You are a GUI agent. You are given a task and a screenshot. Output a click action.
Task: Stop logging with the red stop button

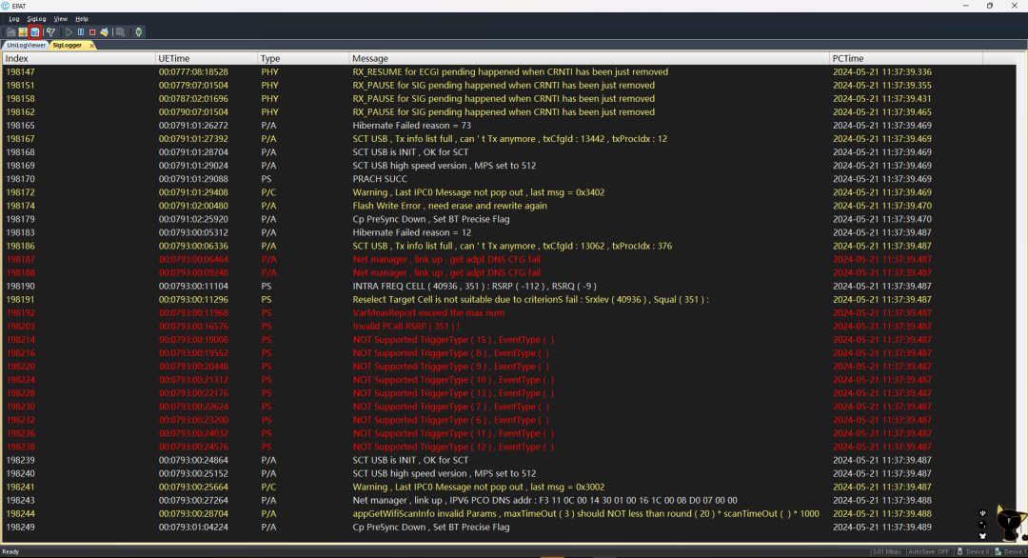[x=92, y=32]
